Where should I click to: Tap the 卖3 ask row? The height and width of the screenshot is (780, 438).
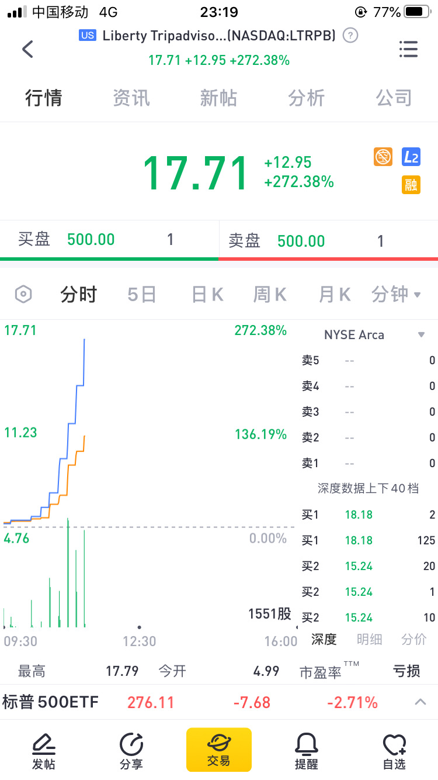click(x=368, y=412)
